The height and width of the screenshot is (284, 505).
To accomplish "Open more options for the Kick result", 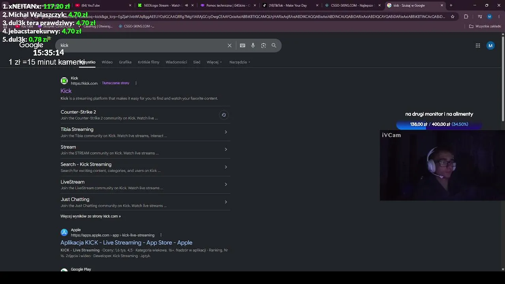I will [x=136, y=83].
